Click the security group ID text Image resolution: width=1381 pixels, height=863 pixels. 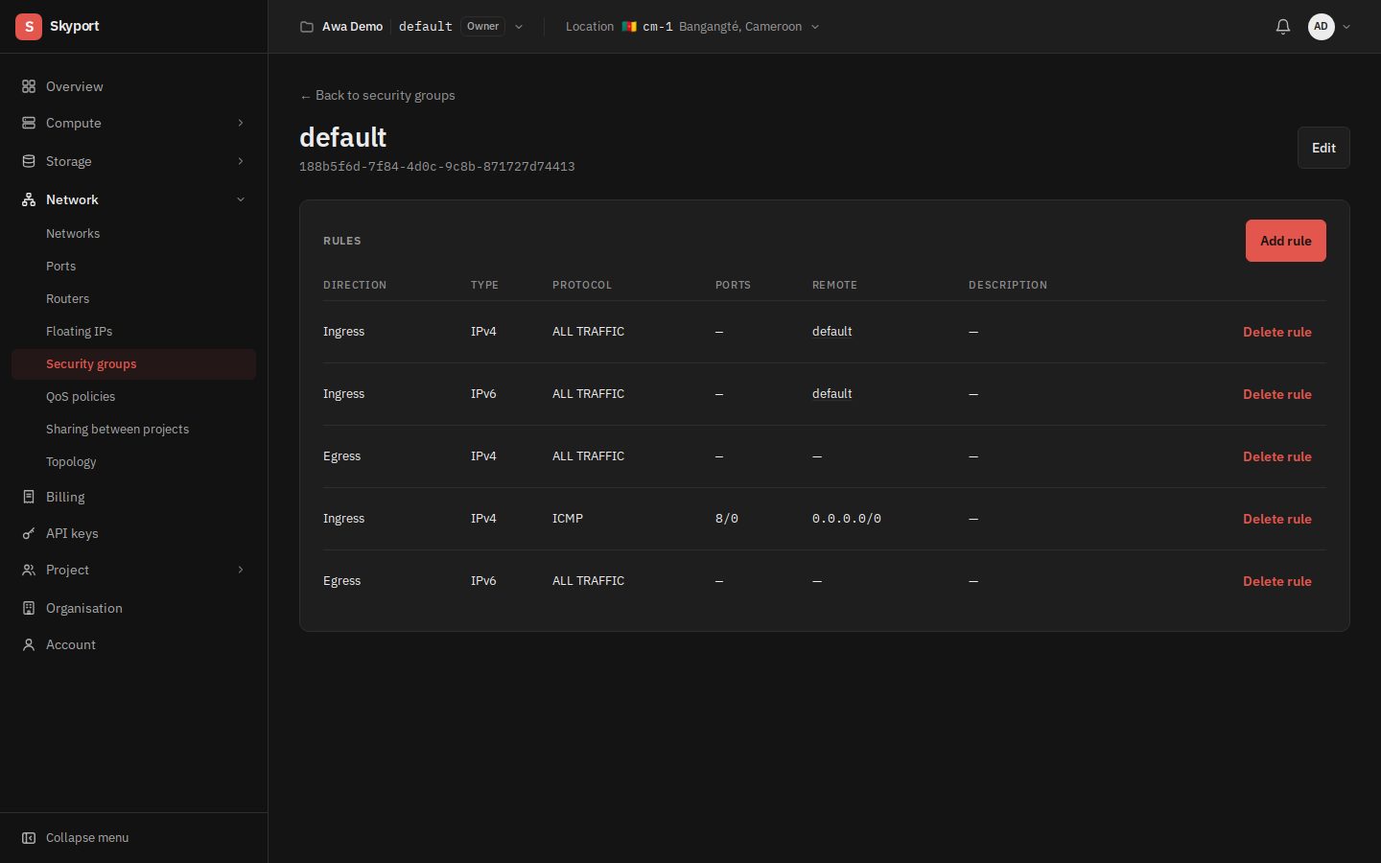(x=437, y=167)
